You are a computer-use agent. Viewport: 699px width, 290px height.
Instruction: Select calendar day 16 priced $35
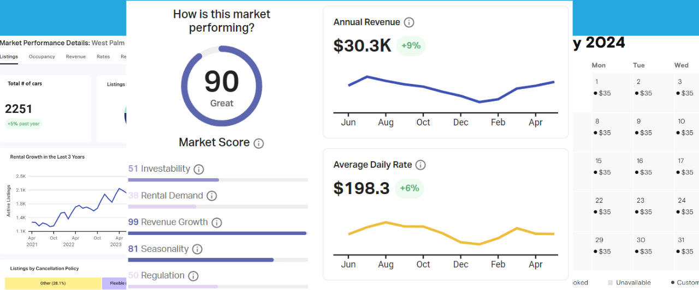click(x=645, y=167)
